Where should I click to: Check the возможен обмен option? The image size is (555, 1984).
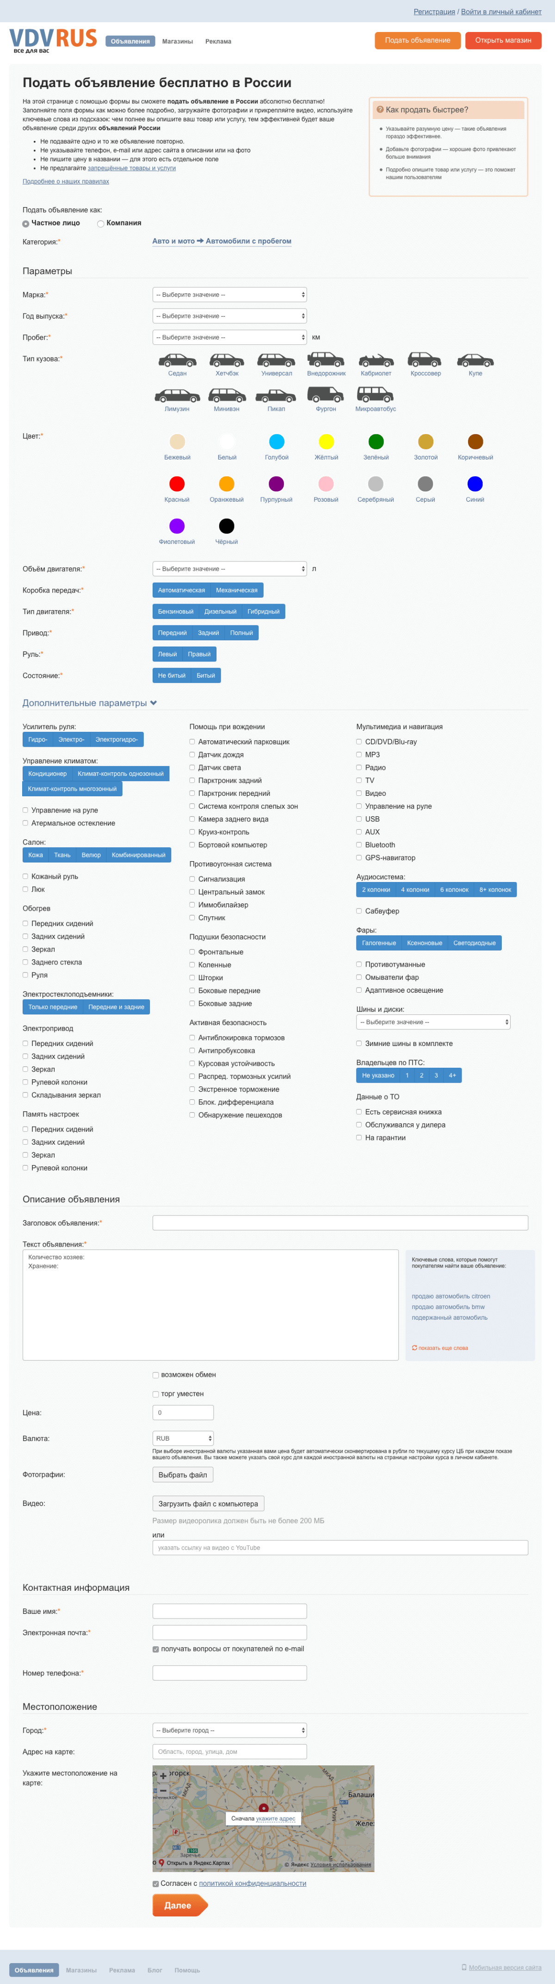[x=156, y=1375]
